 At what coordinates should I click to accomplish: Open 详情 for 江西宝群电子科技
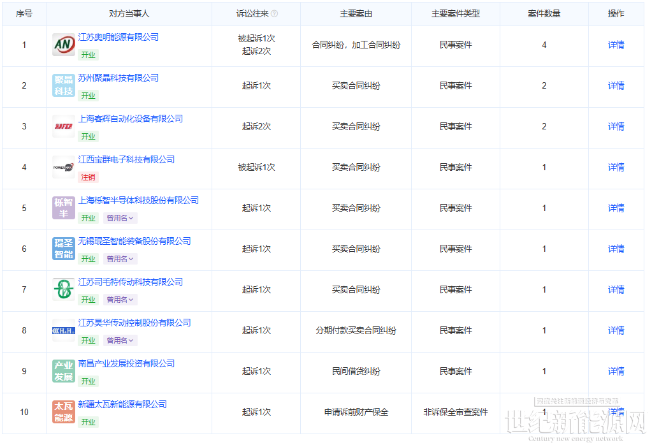[x=616, y=167]
